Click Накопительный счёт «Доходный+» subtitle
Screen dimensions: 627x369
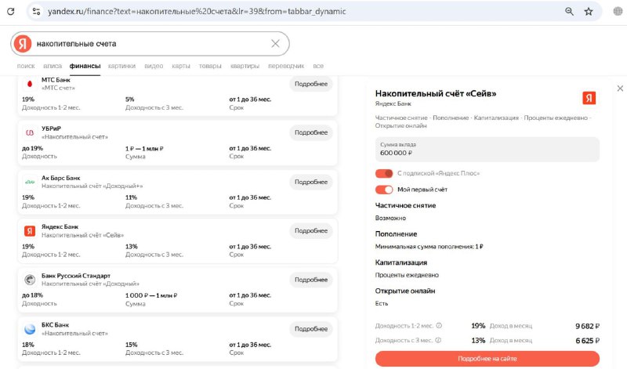[x=92, y=186]
